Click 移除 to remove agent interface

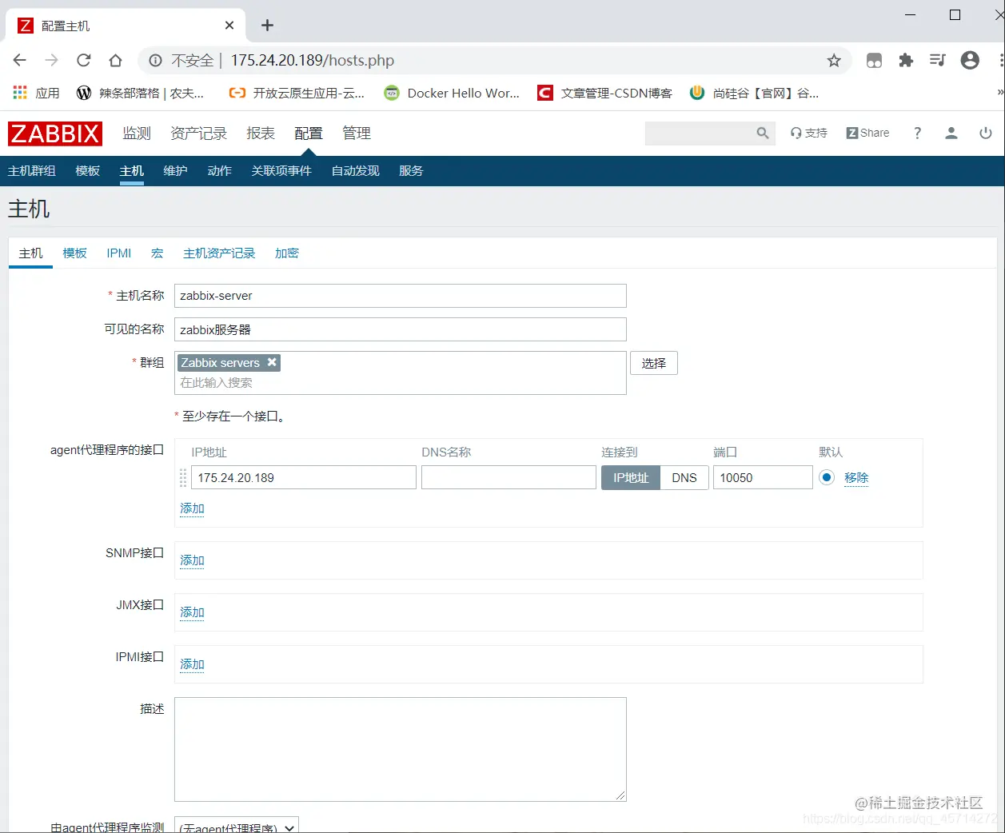(x=856, y=477)
